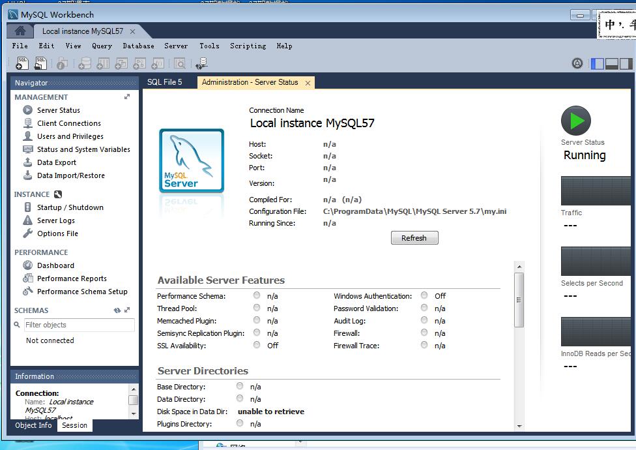Screen dimensions: 636x450
Task: Close the Administration - Server Status tab
Action: tap(308, 83)
